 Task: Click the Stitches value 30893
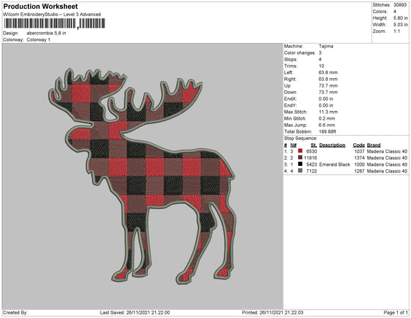pos(400,5)
